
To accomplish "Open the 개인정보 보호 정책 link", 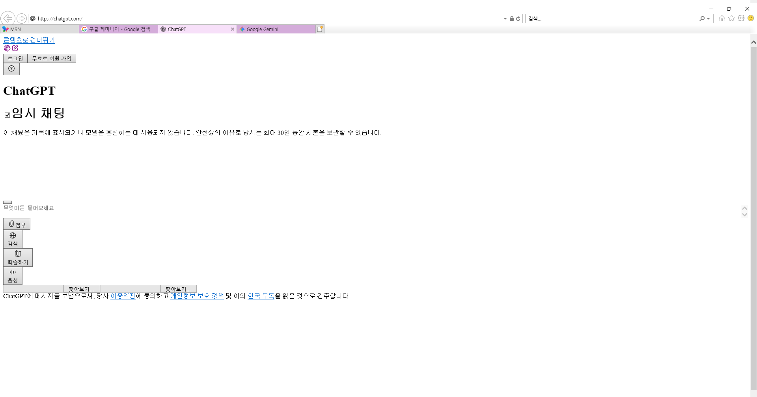I will coord(197,296).
